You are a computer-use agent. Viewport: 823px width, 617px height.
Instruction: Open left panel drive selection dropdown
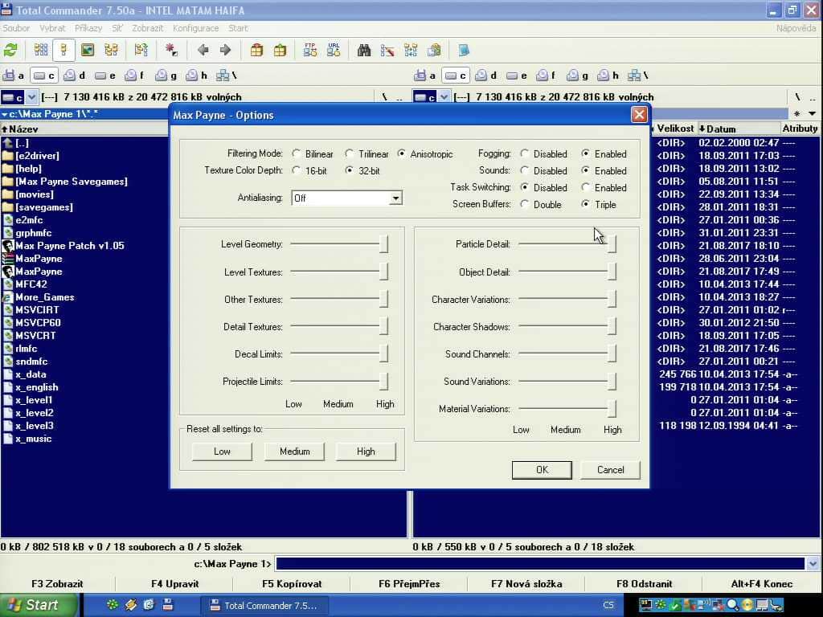pyautogui.click(x=31, y=97)
